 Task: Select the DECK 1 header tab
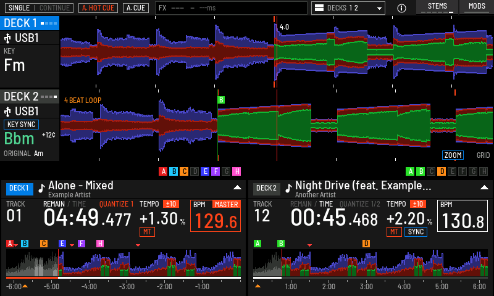coord(30,23)
